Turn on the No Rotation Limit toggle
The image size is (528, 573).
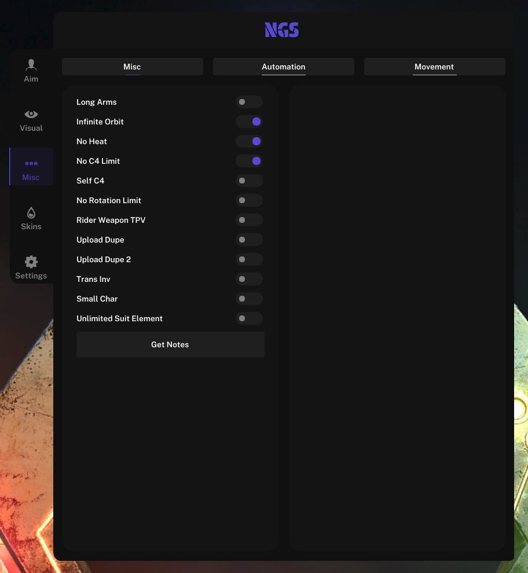[249, 200]
